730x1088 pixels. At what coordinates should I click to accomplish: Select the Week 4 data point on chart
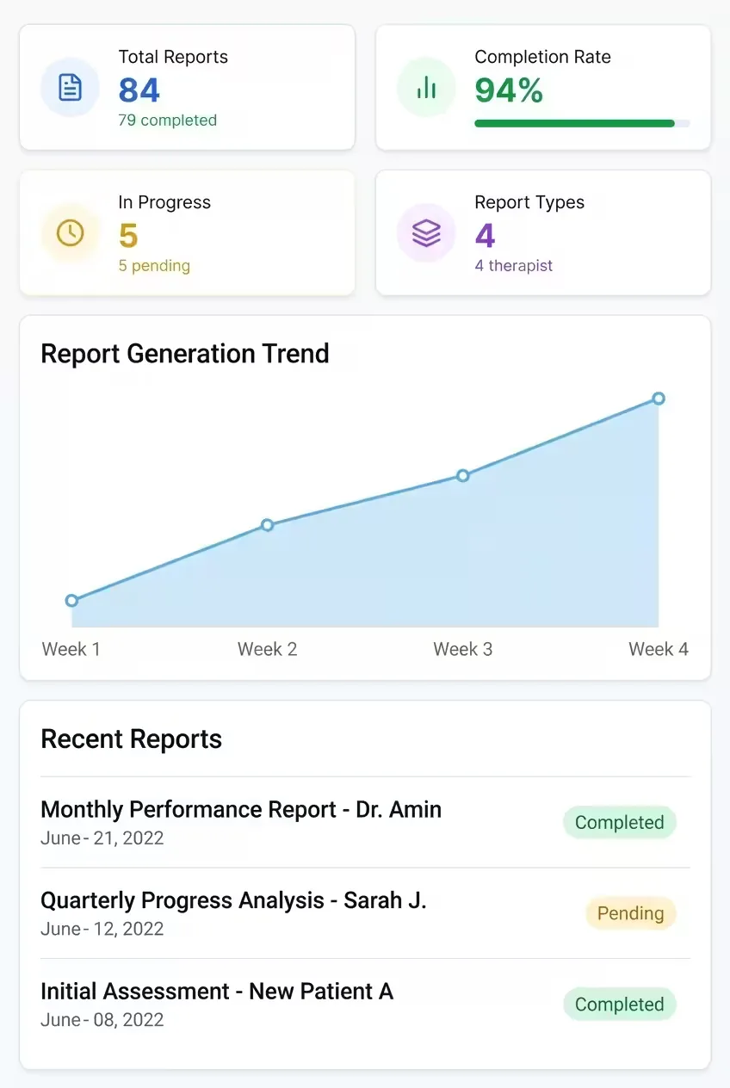[659, 399]
